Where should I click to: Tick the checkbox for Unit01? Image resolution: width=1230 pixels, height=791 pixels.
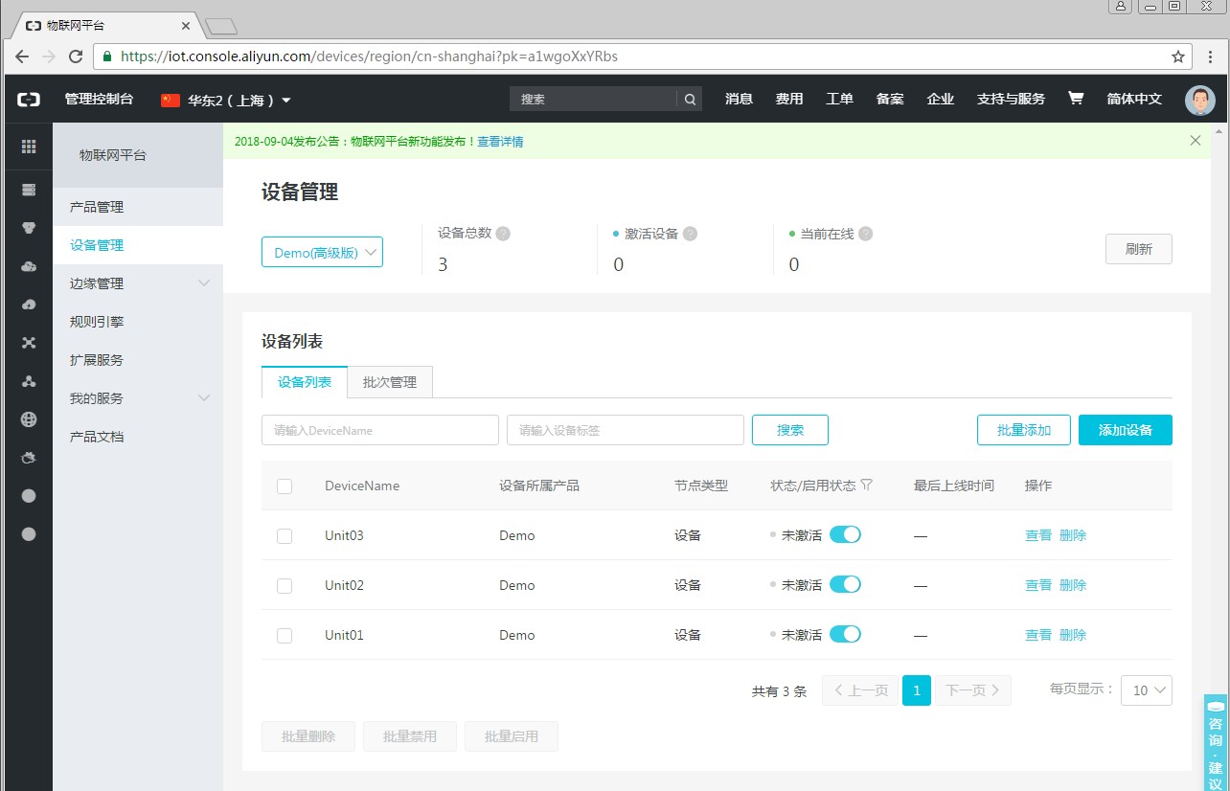pos(285,636)
